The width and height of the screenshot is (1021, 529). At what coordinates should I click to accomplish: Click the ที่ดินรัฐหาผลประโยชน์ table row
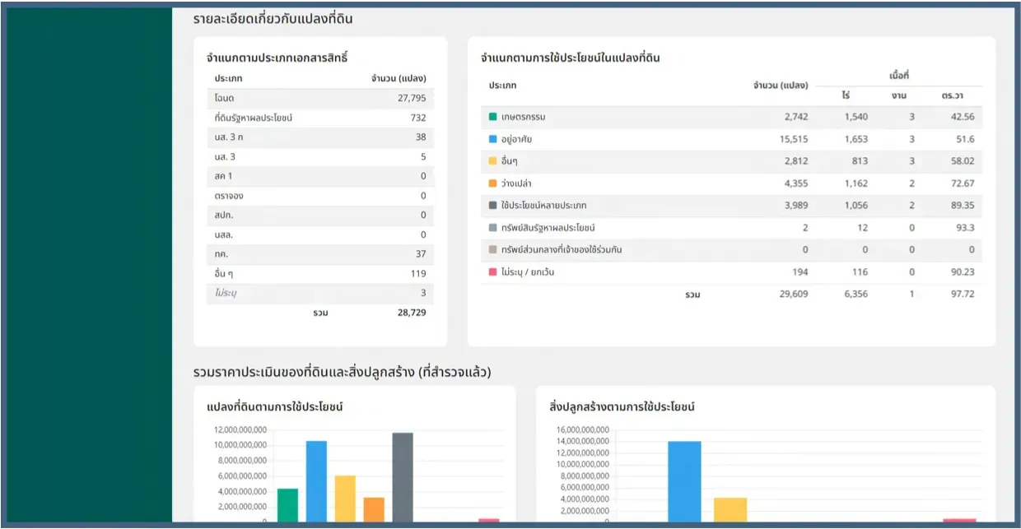[x=320, y=118]
